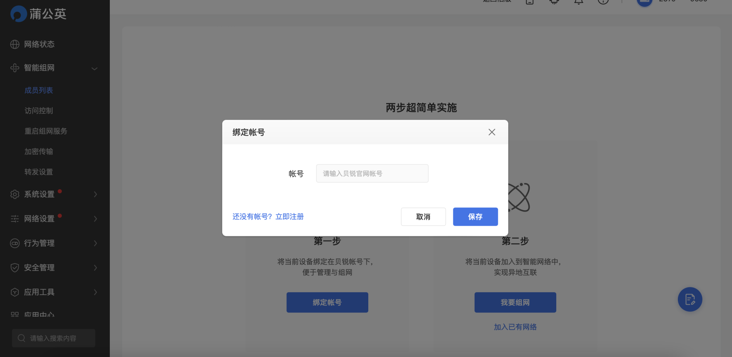Viewport: 732px width, 357px height.
Task: Click the 安全管理 shield icon
Action: (14, 268)
